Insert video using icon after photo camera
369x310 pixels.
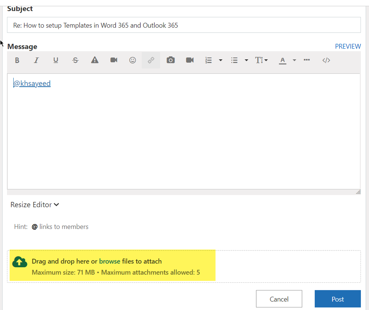190,60
